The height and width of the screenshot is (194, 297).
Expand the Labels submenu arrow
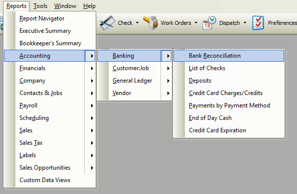tap(92, 155)
